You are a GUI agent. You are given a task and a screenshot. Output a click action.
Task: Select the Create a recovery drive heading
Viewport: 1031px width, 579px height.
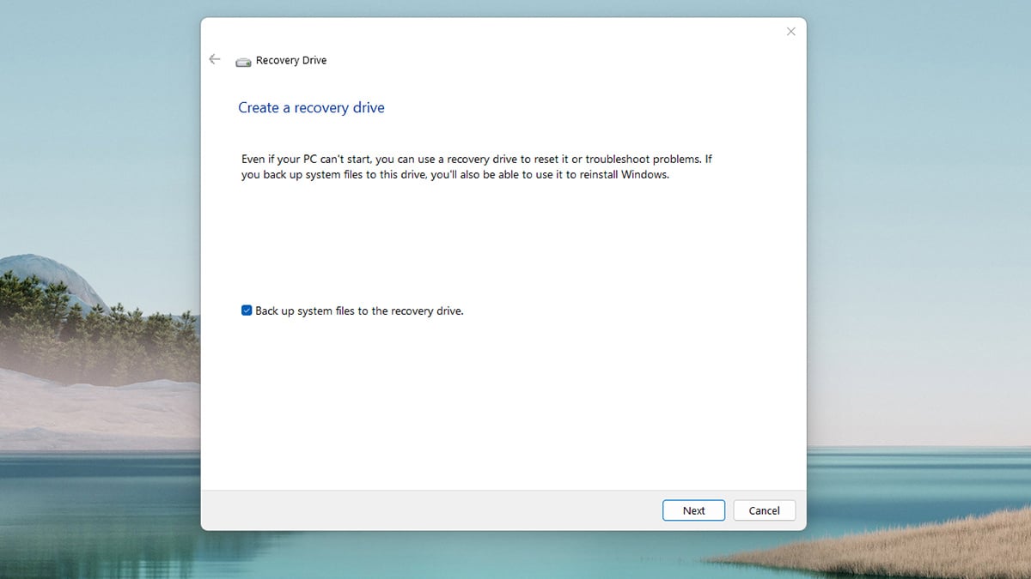[311, 107]
